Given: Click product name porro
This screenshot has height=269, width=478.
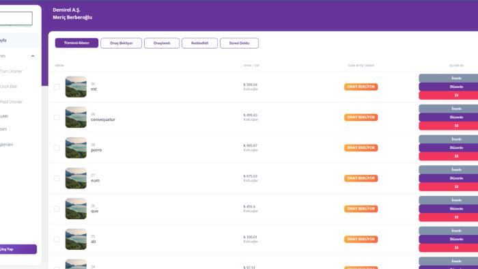Looking at the screenshot, I should pos(96,150).
